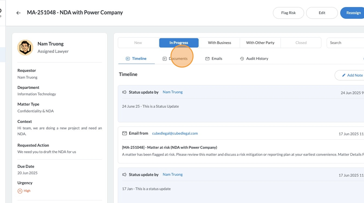Click the Audit History clock icon
Image resolution: width=364 pixels, height=203 pixels.
pos(242,59)
